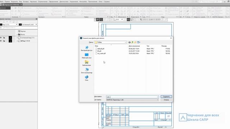Image resolution: width=230 pixels, height=129 pixels.
Task: Sort files by the Размер column
Action: (164, 46)
